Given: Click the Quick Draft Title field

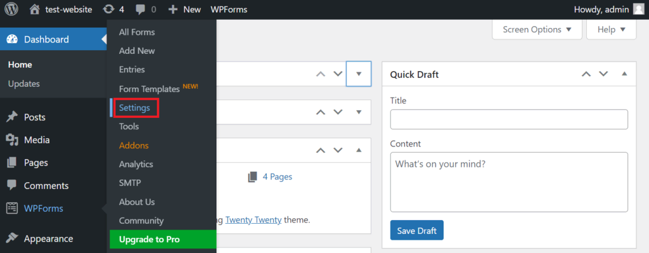Looking at the screenshot, I should click(x=509, y=119).
